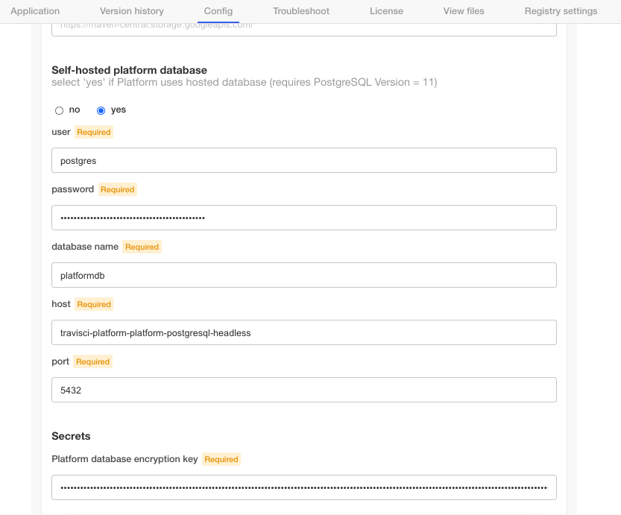The width and height of the screenshot is (621, 515).
Task: Go to the Troubleshoot tab
Action: [x=301, y=11]
